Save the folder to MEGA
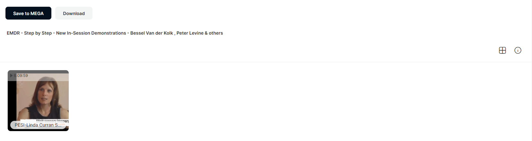Viewport: 532px width, 141px height. [28, 13]
